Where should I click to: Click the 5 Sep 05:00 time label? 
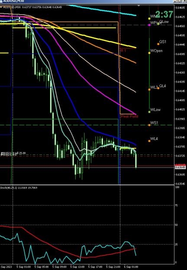click(42, 267)
